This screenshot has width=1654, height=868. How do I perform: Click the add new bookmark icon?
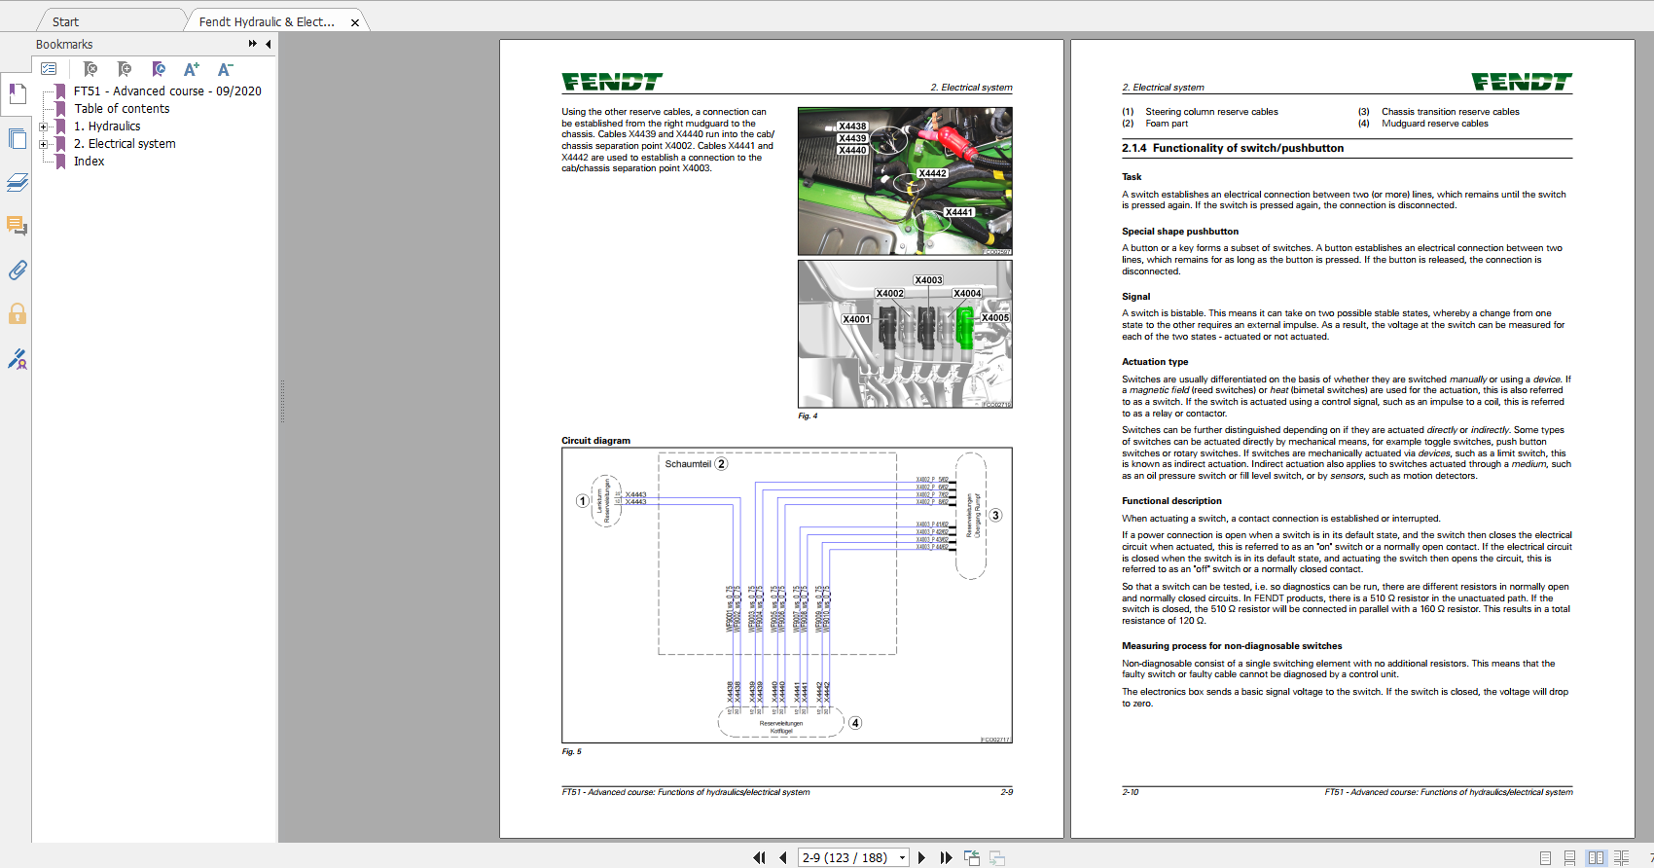pyautogui.click(x=125, y=69)
